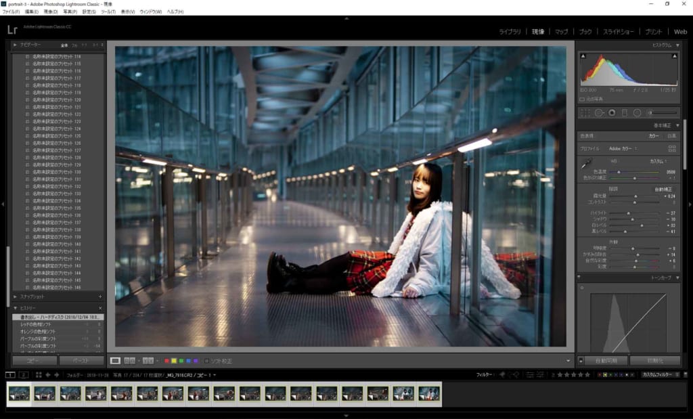
Task: Show main window display button 1
Action: [10, 375]
